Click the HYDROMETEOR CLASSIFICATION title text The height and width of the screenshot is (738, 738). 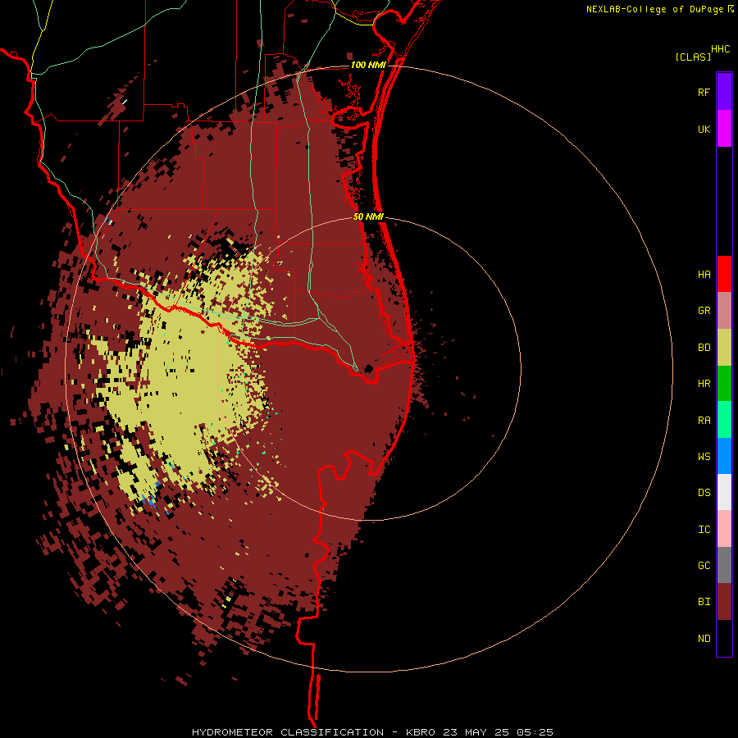click(x=288, y=732)
